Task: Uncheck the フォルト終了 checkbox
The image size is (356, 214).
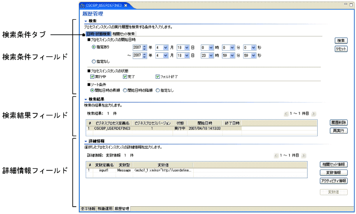Action: [x=158, y=77]
